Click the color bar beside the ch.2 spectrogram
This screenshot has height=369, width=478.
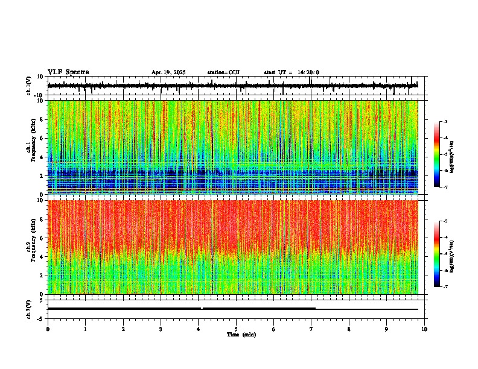click(x=437, y=254)
